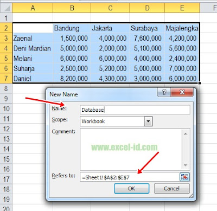Select row 5 header
Image resolution: width=217 pixels, height=211 pixels.
pyautogui.click(x=6, y=58)
